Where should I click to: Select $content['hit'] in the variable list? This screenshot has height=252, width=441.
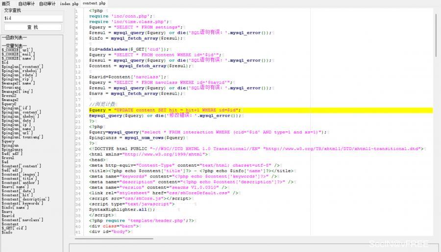click(x=17, y=195)
